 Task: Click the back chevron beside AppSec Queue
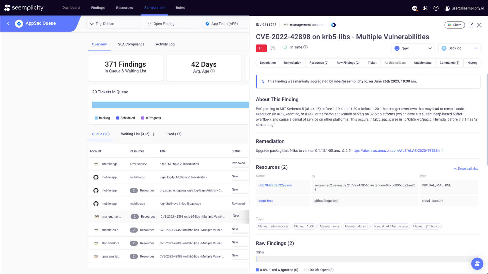(8, 23)
